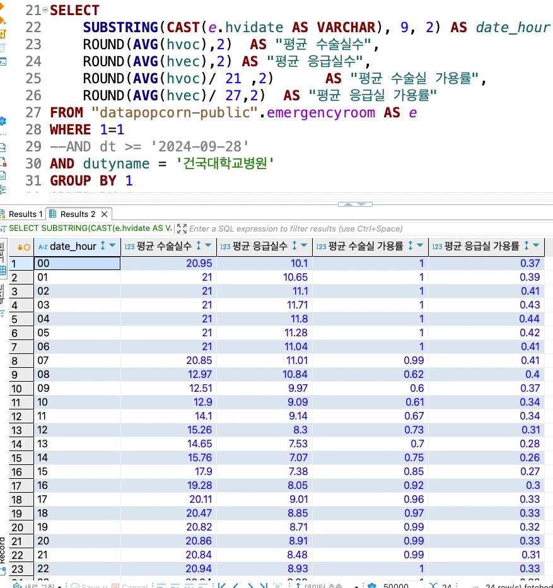Click the A-Z type icon of date_hour
Image resolution: width=553 pixels, height=588 pixels.
(x=43, y=247)
